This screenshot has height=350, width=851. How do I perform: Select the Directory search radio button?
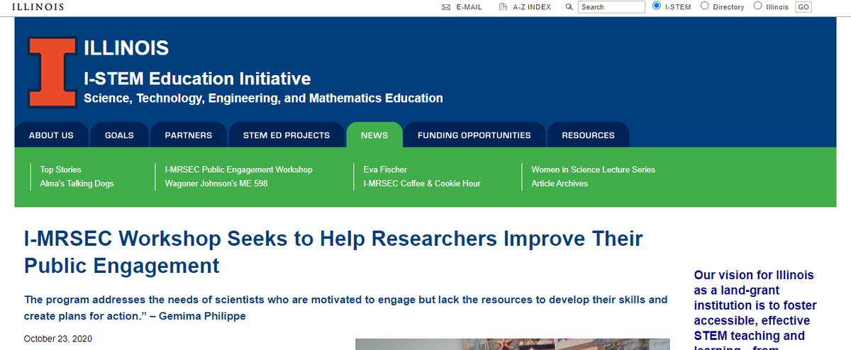[x=705, y=6]
